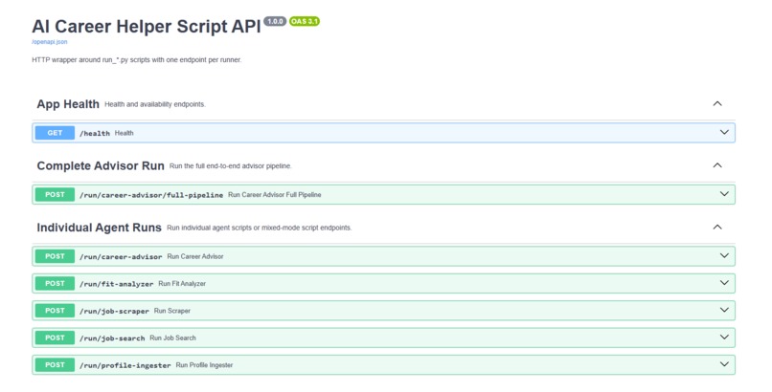Image resolution: width=772 pixels, height=392 pixels.
Task: Click the 'Run Job Search' summary text
Action: tap(172, 338)
